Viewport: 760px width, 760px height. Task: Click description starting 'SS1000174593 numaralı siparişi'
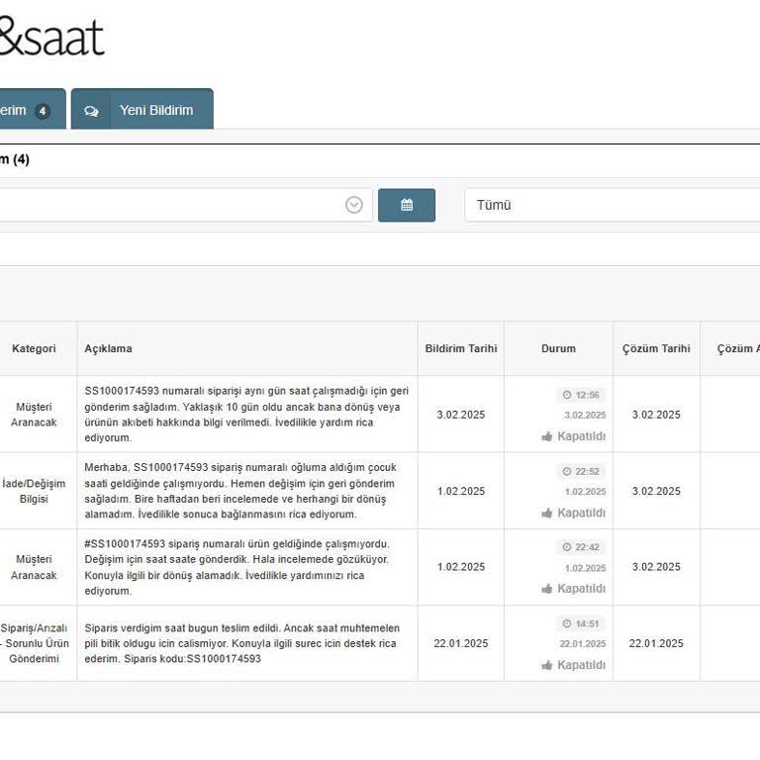click(x=246, y=414)
